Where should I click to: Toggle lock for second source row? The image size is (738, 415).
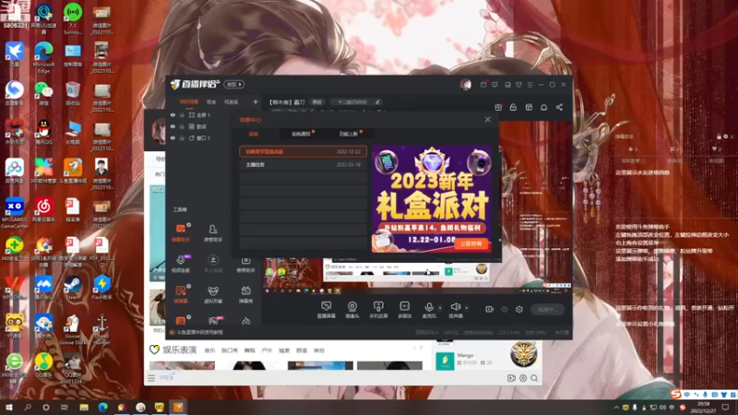click(x=182, y=126)
